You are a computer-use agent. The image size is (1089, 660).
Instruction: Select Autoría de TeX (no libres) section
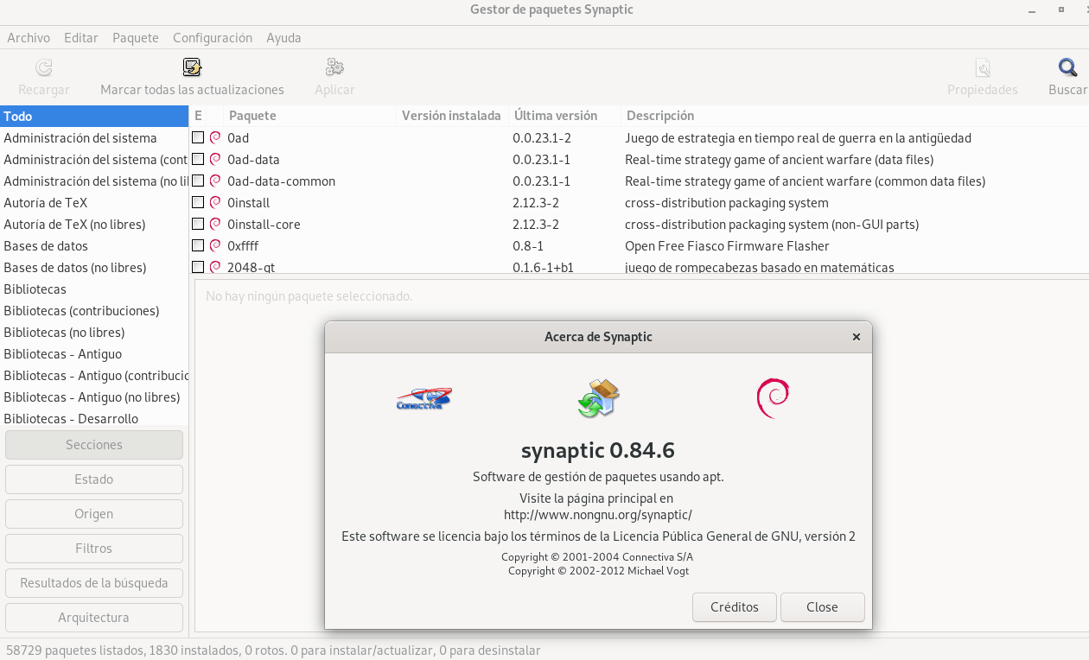pos(94,225)
